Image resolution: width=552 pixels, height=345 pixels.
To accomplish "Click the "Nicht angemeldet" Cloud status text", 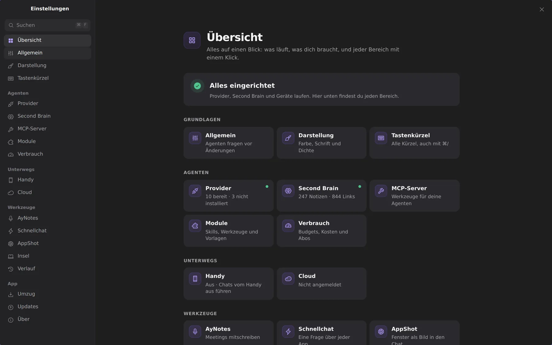I will pyautogui.click(x=320, y=285).
